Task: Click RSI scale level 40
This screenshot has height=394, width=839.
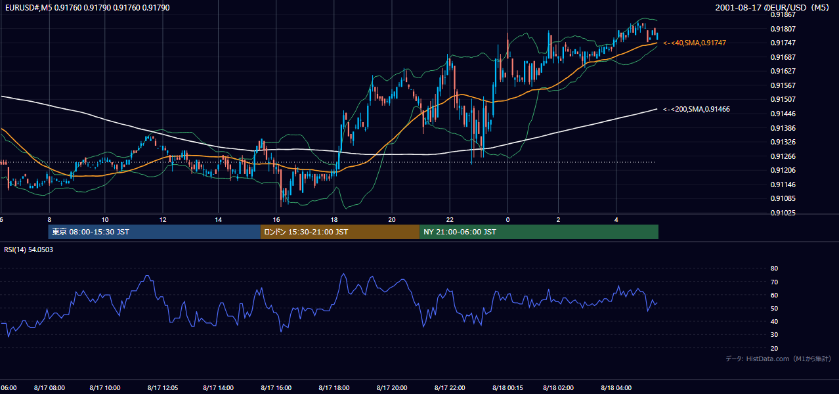Action: [774, 321]
